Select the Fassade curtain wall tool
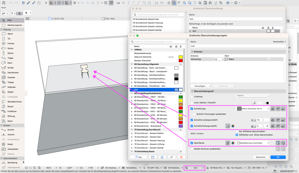The width and height of the screenshot is (299, 173). pyautogui.click(x=12, y=77)
